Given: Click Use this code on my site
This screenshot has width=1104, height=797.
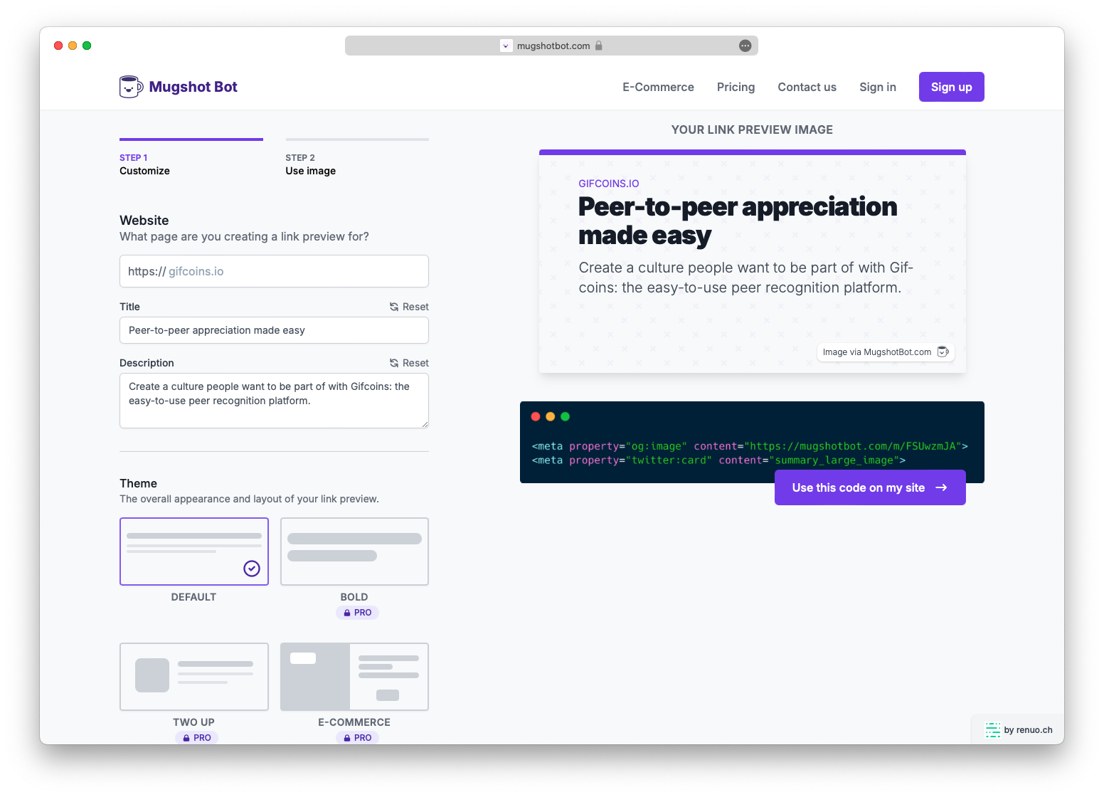Looking at the screenshot, I should (x=869, y=487).
